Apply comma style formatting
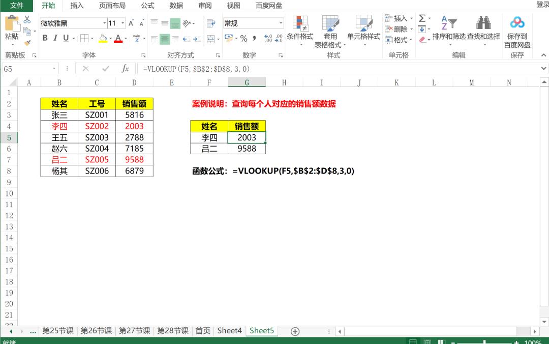 pos(253,38)
